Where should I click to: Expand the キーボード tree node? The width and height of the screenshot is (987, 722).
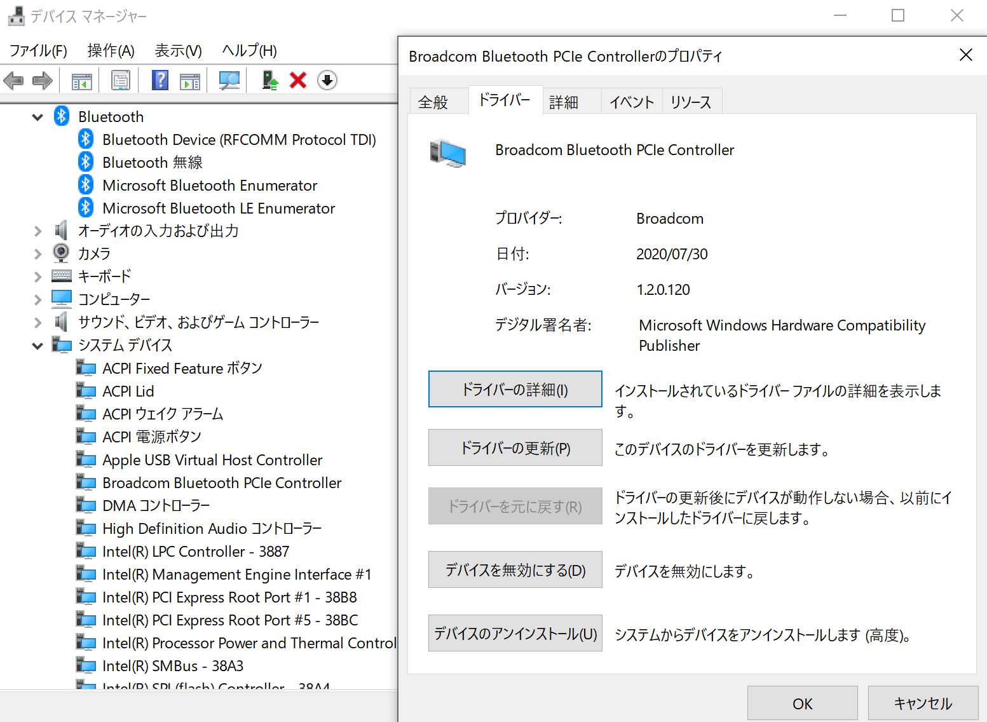[x=37, y=277]
